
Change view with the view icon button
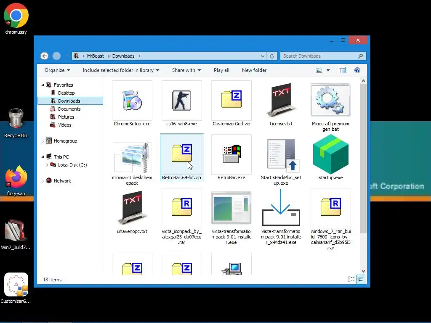(x=319, y=70)
